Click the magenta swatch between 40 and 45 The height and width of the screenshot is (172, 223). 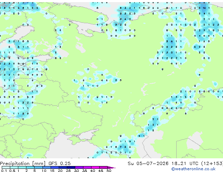click(x=95, y=167)
